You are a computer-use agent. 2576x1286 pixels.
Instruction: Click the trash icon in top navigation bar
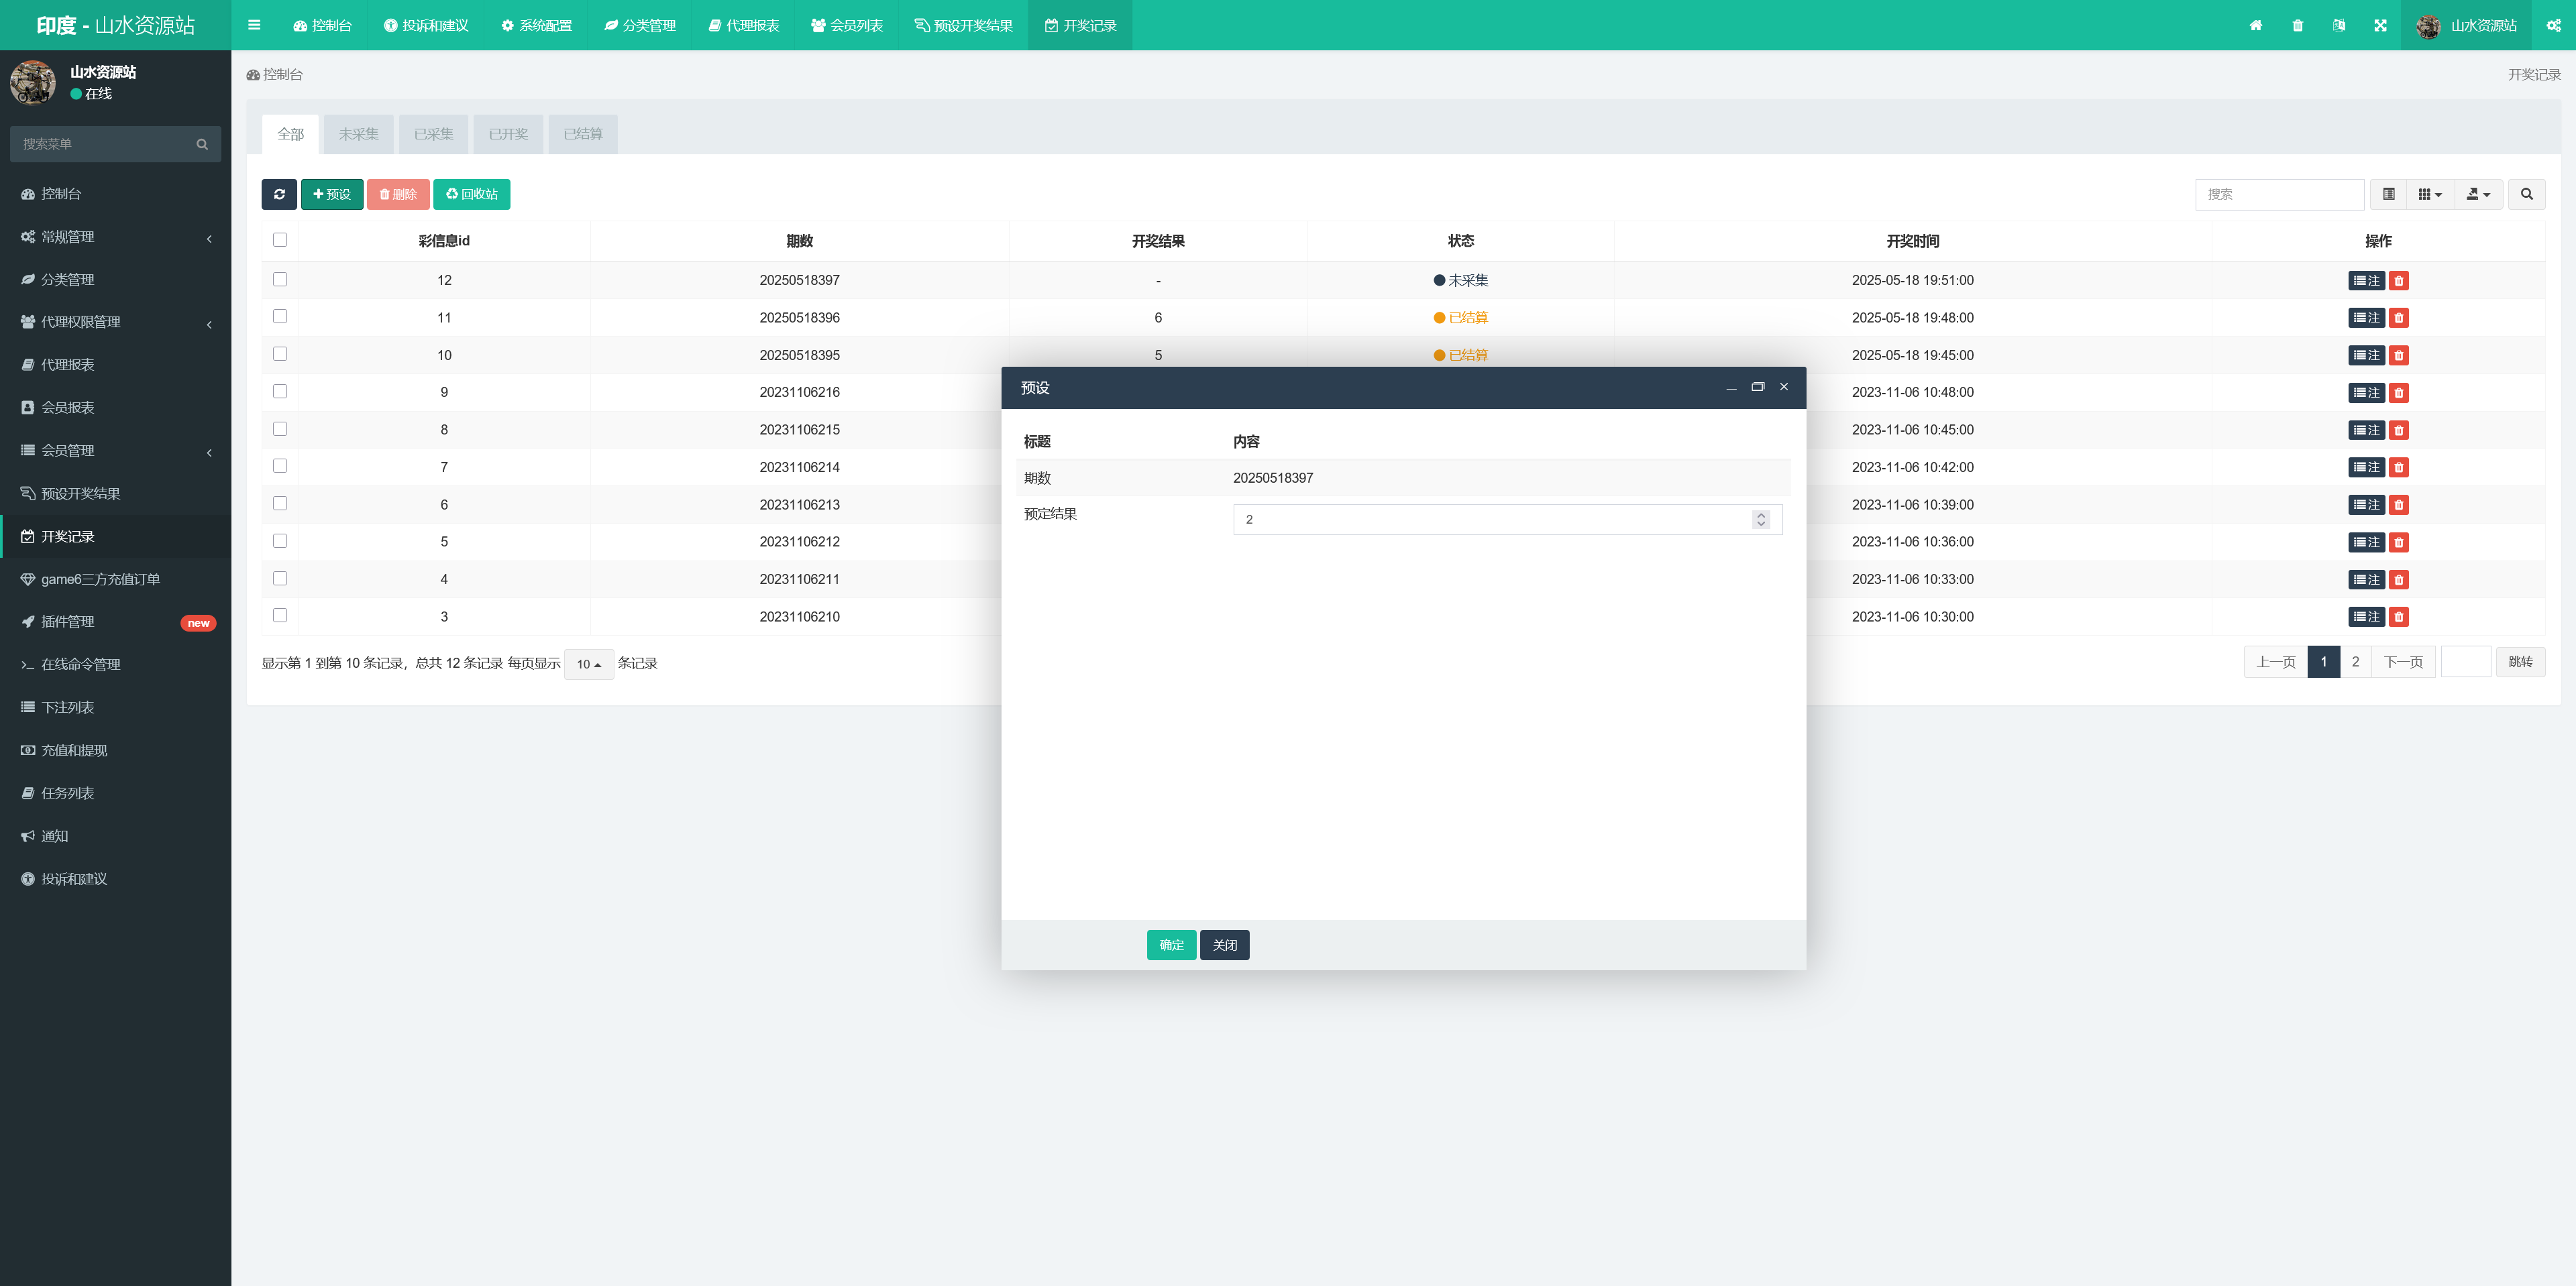click(x=2297, y=25)
